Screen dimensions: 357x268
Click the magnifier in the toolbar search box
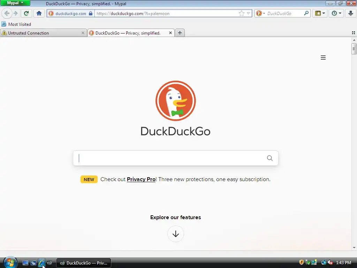[306, 14]
